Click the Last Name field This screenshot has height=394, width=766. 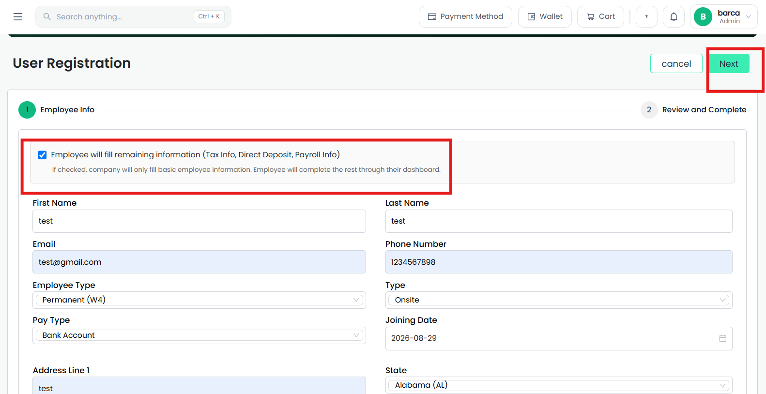[559, 221]
